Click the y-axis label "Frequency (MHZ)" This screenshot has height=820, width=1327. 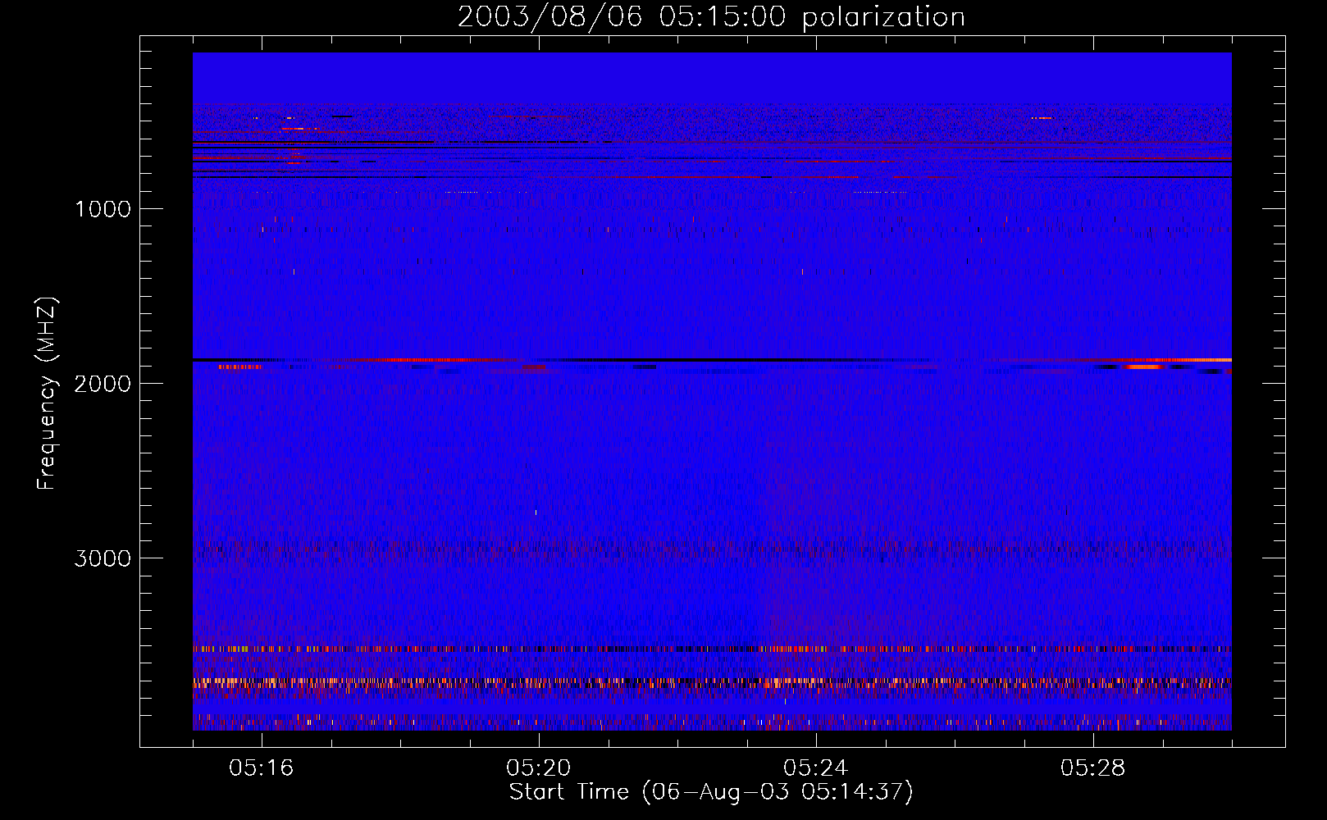[47, 394]
